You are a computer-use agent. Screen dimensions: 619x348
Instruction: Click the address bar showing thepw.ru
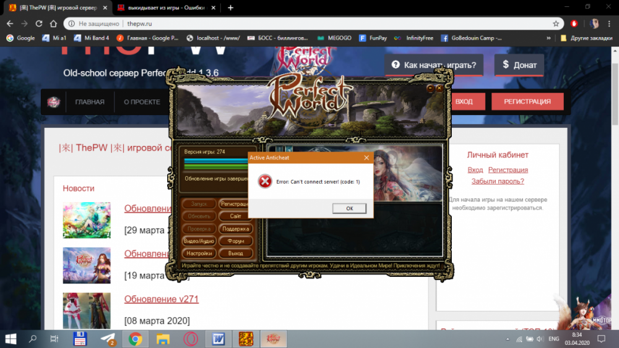click(309, 23)
